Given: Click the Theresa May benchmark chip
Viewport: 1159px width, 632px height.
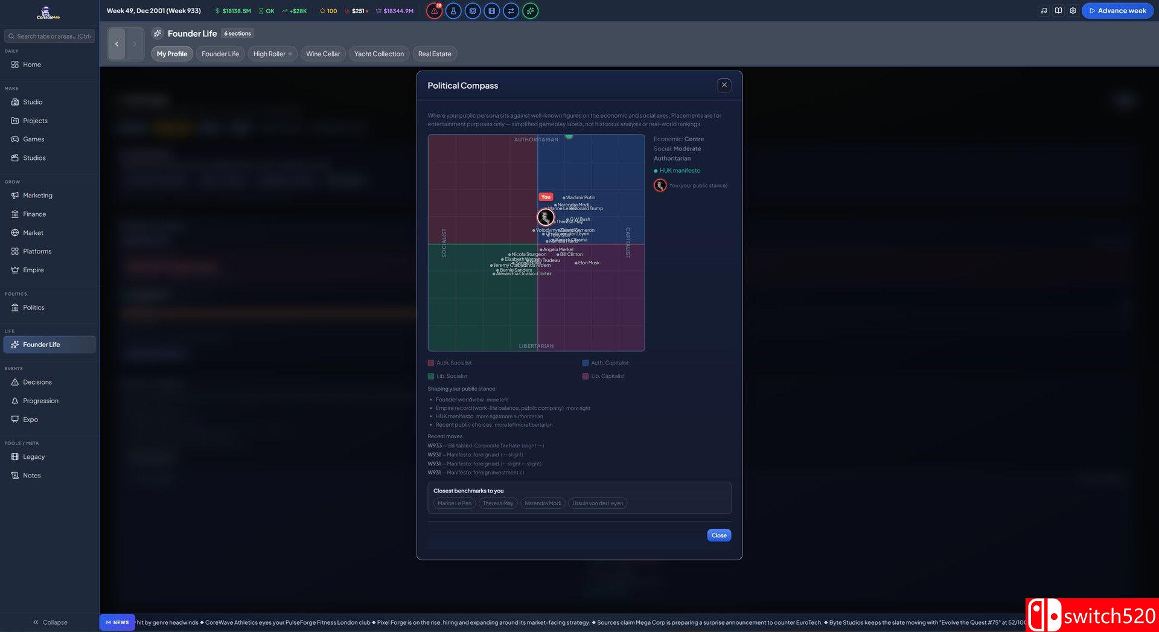Looking at the screenshot, I should (498, 503).
